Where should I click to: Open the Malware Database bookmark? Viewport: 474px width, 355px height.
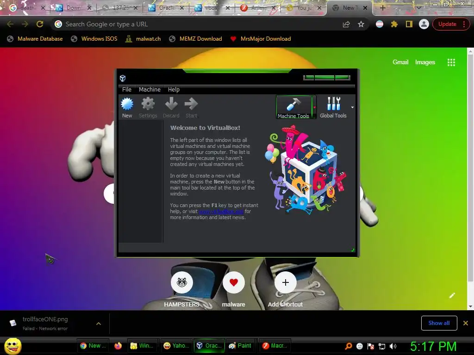(35, 39)
